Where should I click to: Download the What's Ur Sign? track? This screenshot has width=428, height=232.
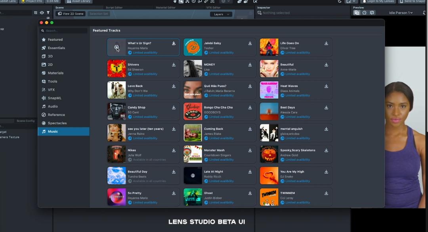[174, 43]
